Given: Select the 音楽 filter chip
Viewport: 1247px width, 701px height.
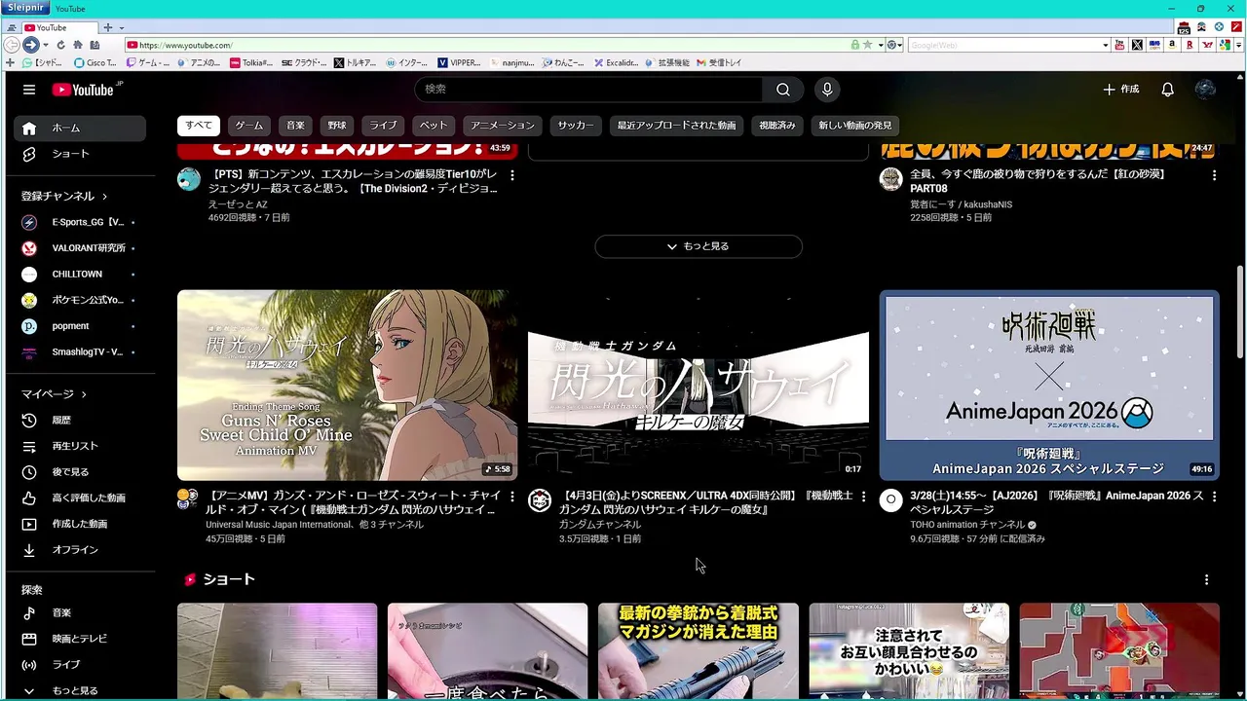Looking at the screenshot, I should pos(295,126).
